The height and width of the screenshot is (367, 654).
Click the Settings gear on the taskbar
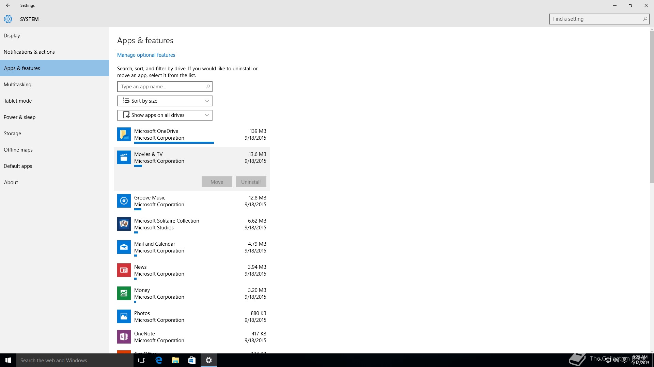point(209,360)
